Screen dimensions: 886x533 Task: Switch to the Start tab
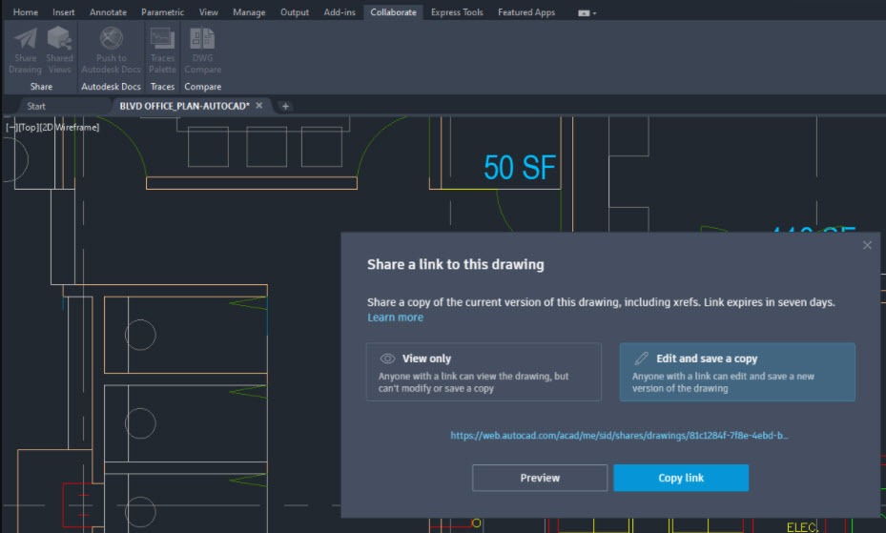pos(36,106)
